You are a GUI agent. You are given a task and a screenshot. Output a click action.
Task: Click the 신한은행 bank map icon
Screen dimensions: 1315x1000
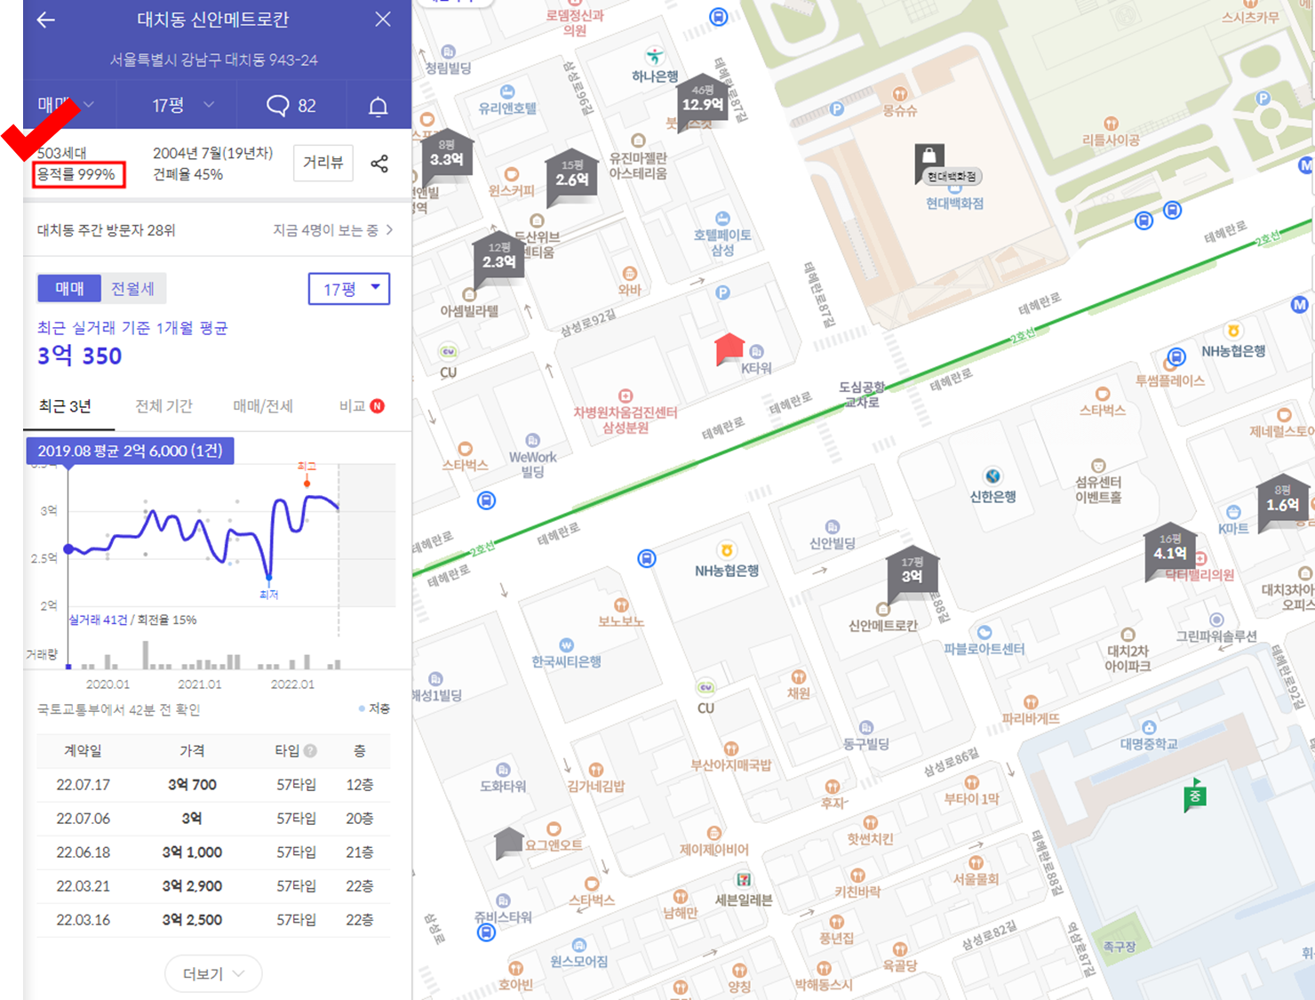992,476
